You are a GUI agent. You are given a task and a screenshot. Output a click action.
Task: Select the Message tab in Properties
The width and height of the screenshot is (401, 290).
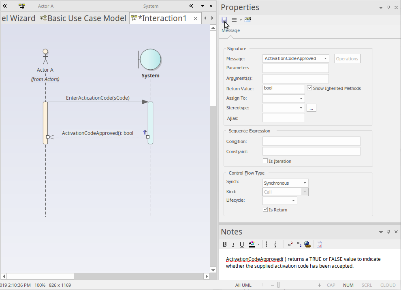point(230,30)
